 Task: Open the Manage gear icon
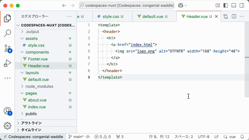[x=7, y=126]
